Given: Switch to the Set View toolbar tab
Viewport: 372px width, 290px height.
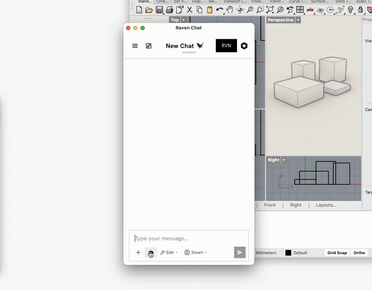Looking at the screenshot, I should (x=180, y=2).
